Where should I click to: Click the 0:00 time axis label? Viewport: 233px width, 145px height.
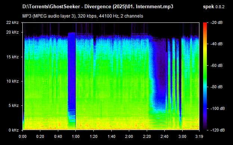point(22,136)
